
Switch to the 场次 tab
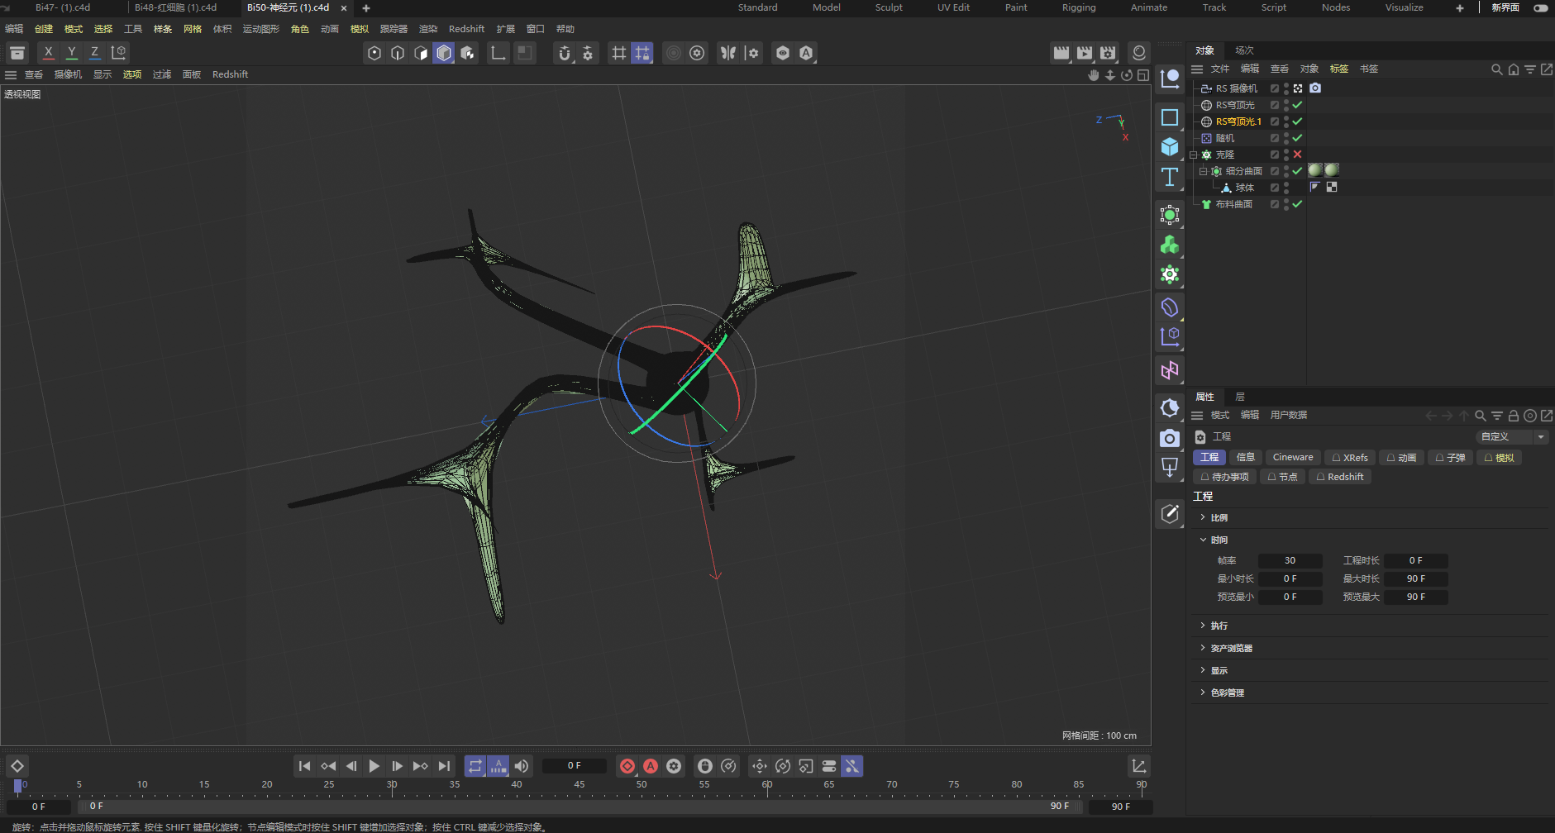coord(1244,50)
